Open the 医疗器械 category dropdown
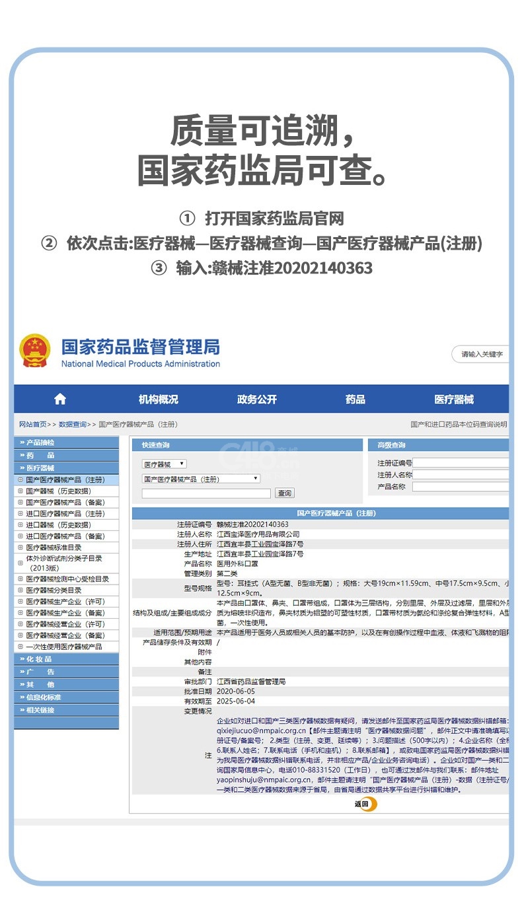The height and width of the screenshot is (922, 522). pos(165,464)
